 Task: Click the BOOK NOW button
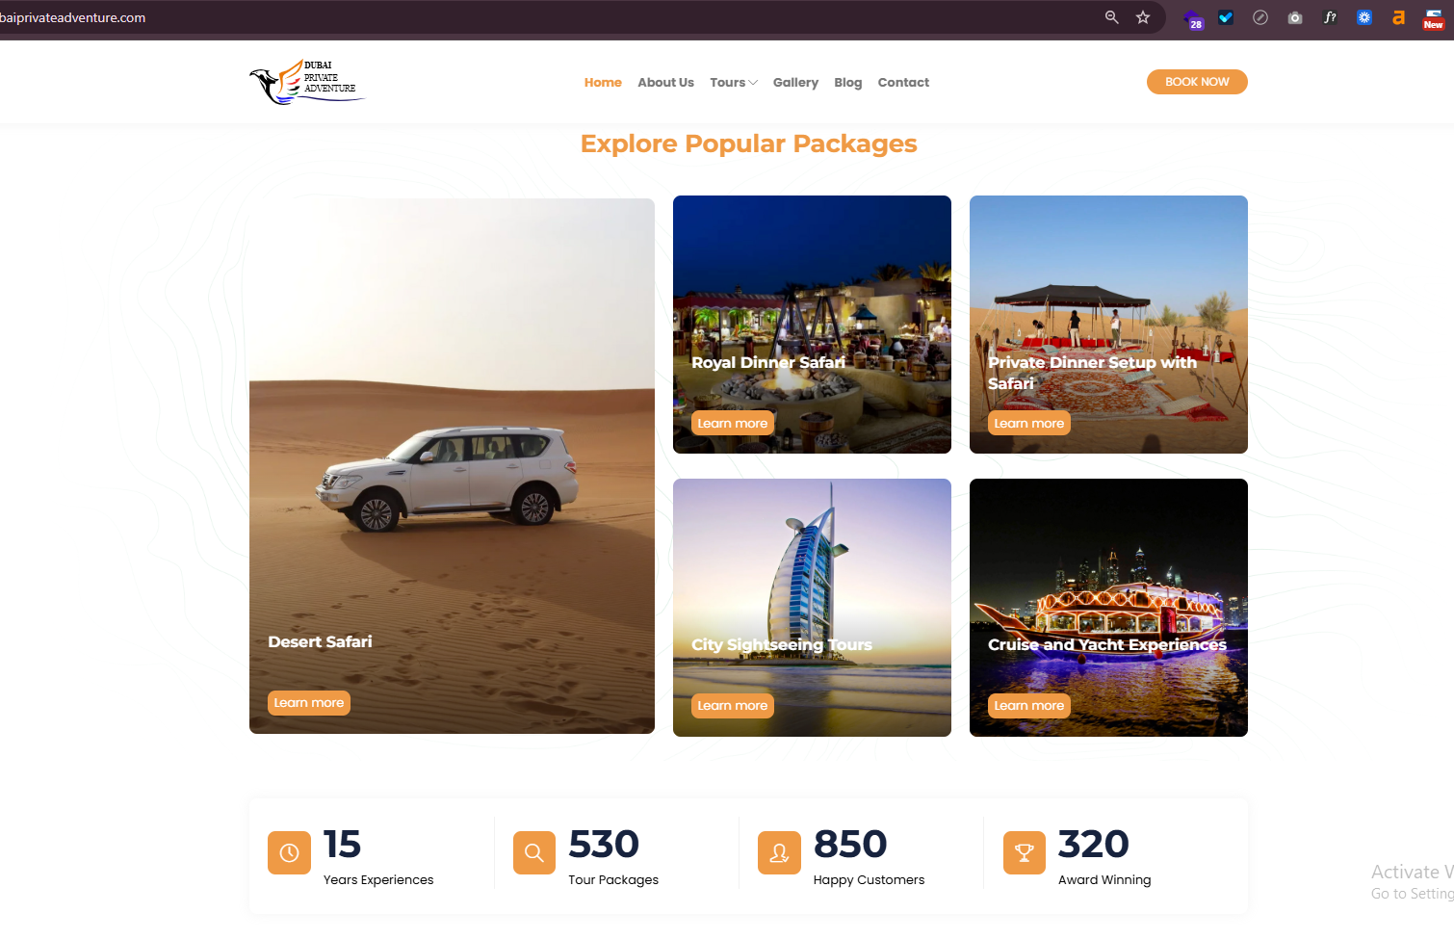(1197, 82)
